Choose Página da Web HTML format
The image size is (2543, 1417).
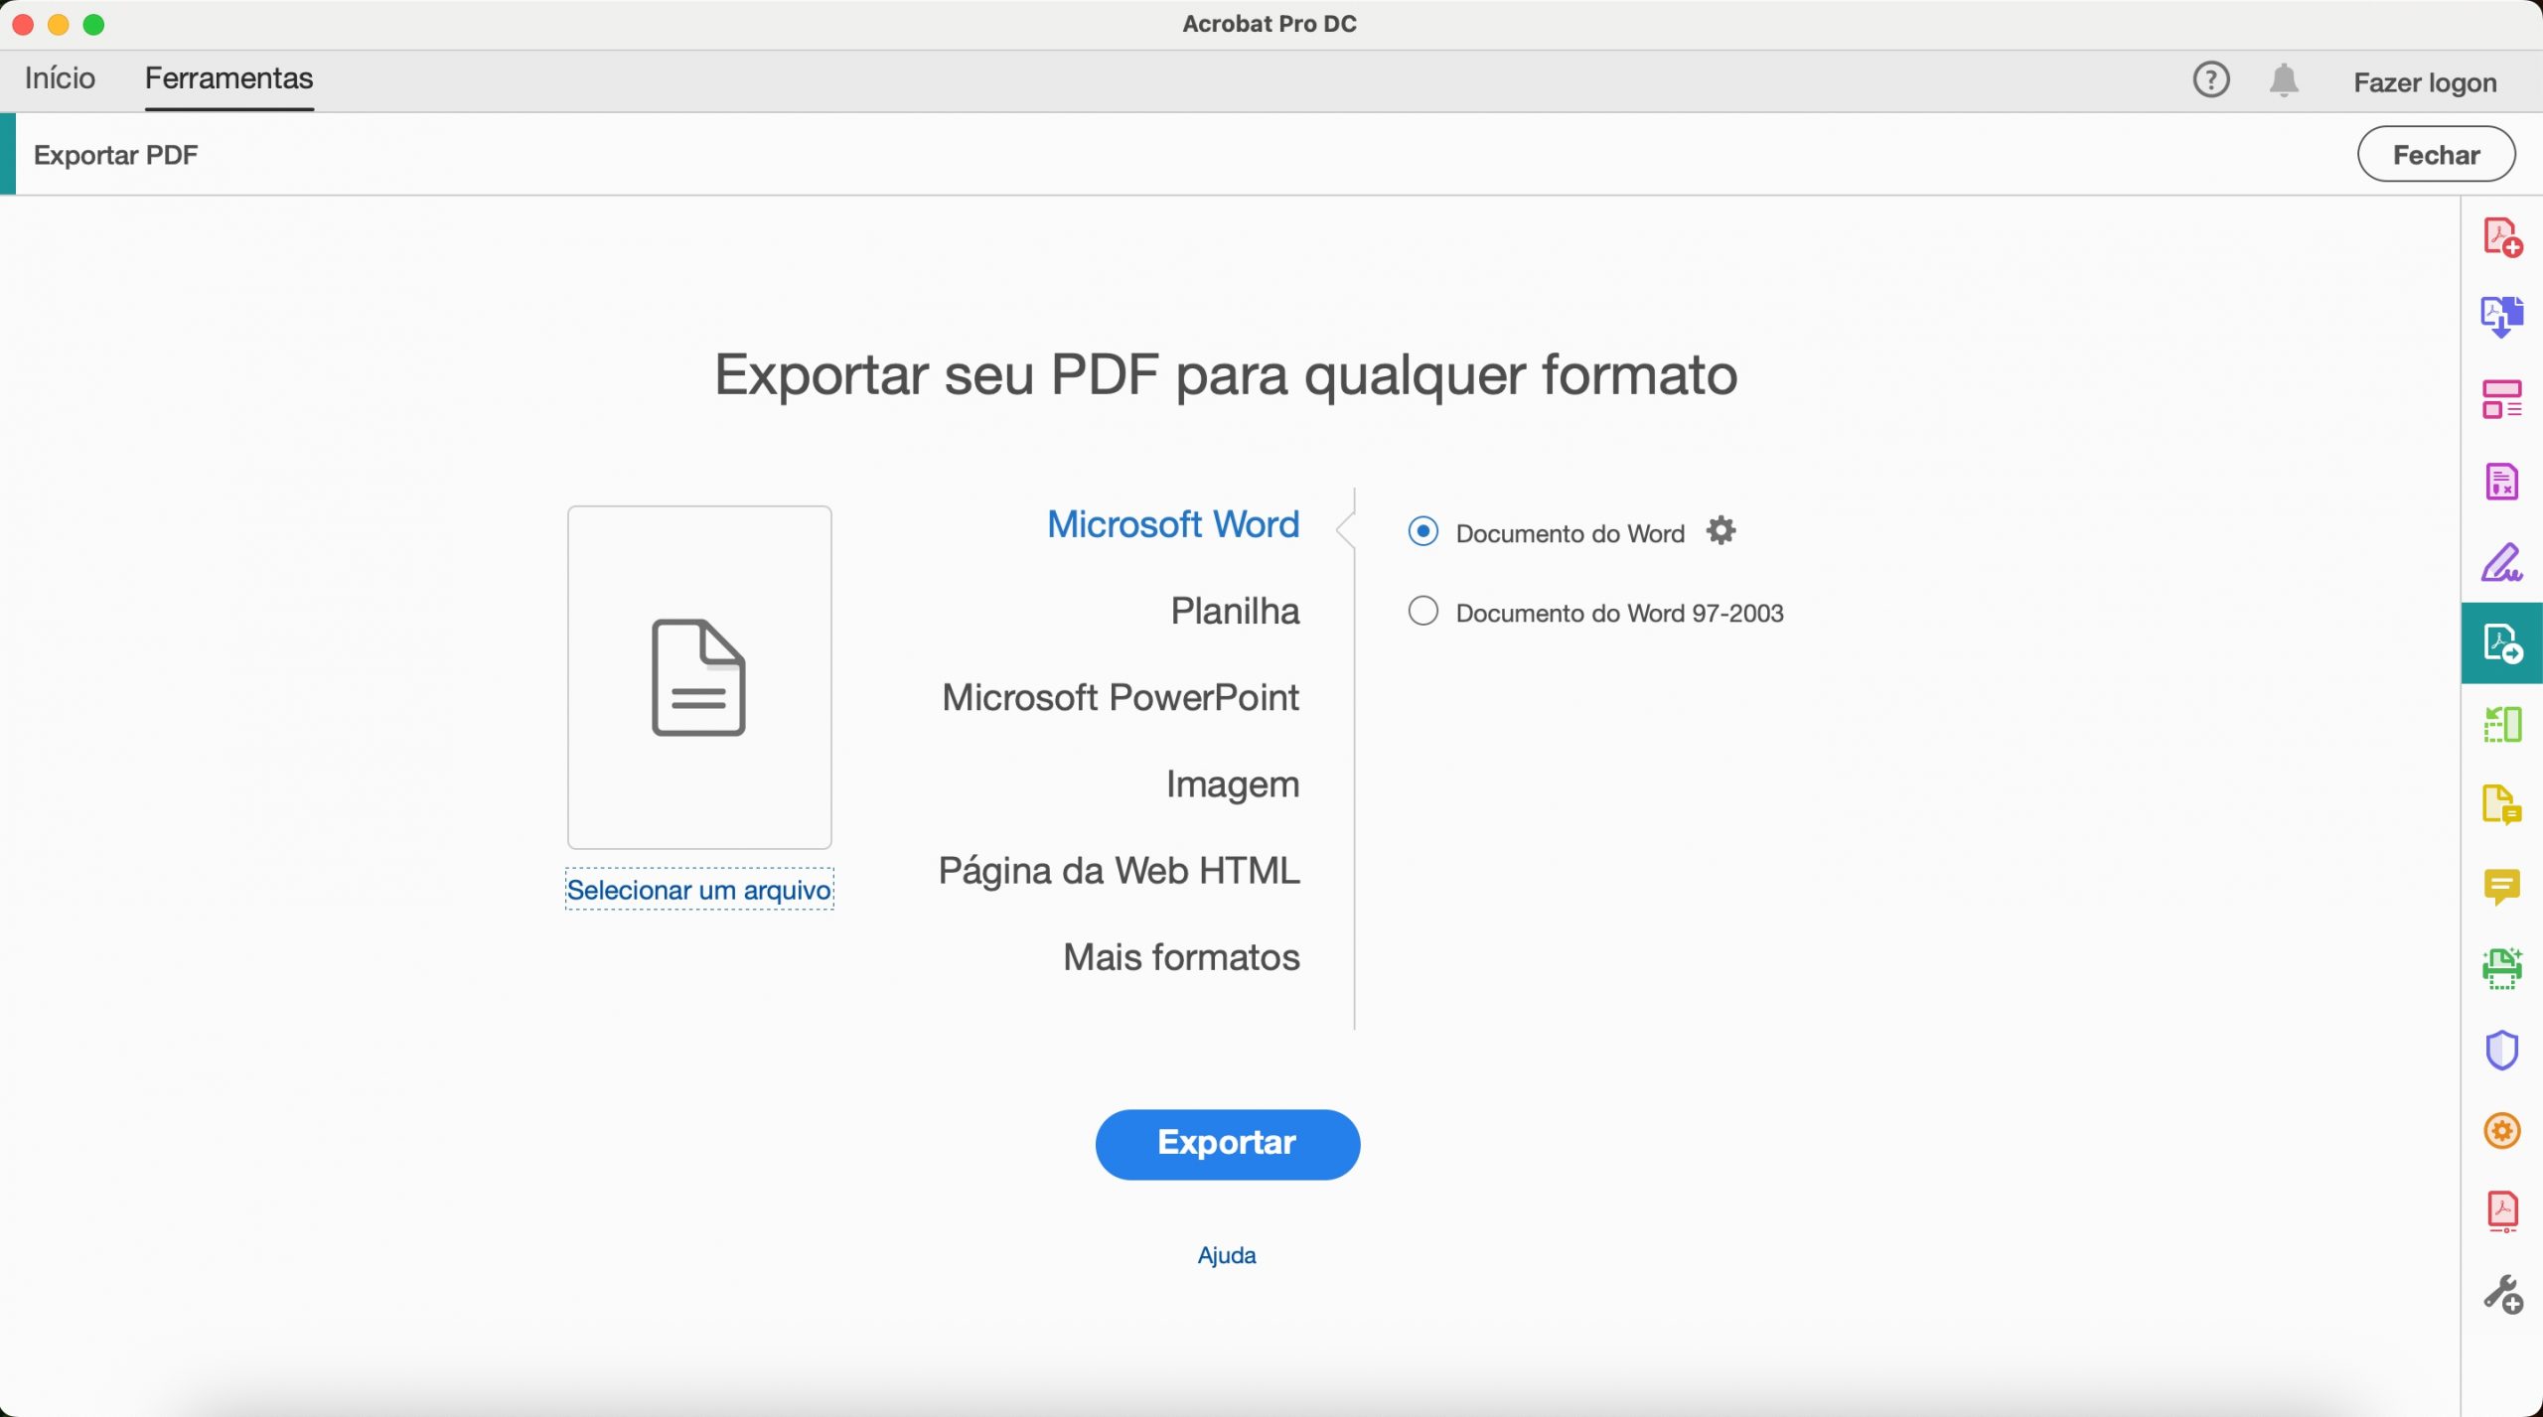[1119, 871]
